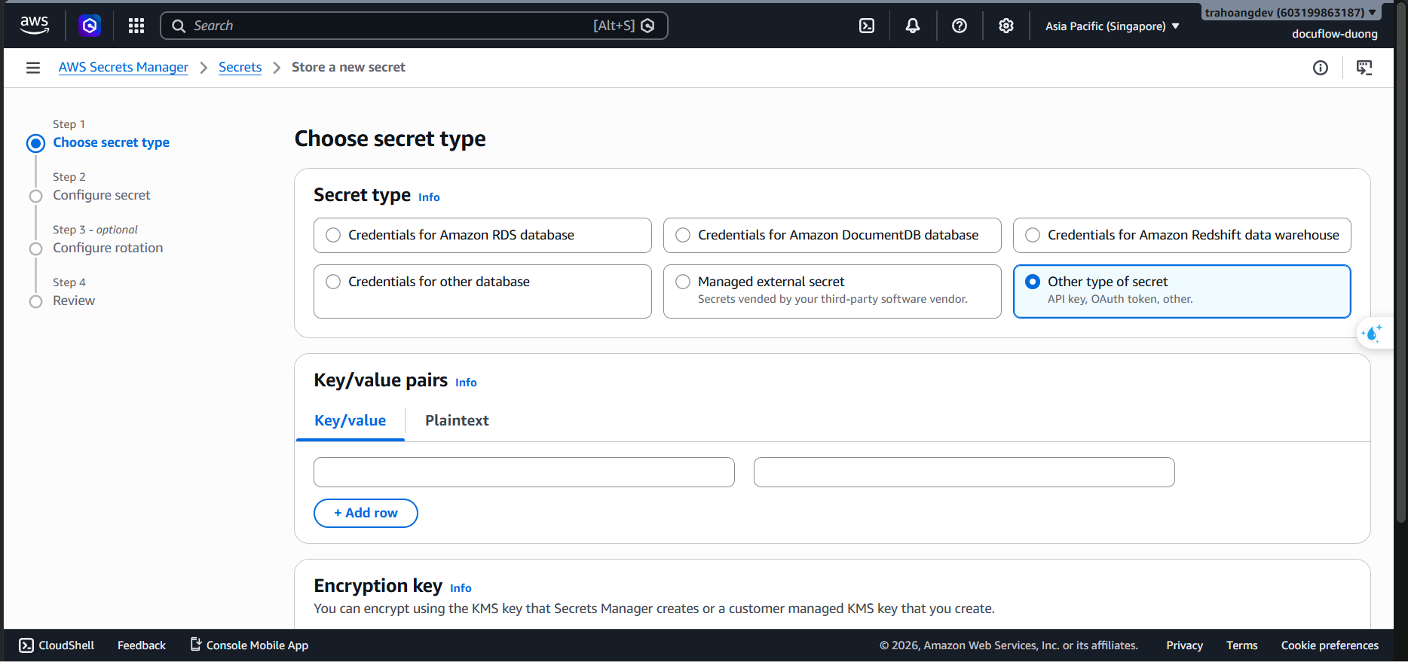
Task: Click the floating sparkle droplet assistant icon
Action: [x=1373, y=333]
